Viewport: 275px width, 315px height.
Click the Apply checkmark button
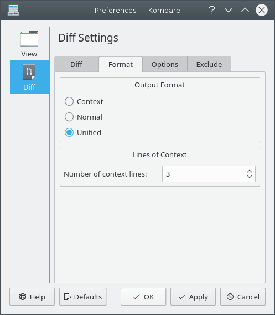point(193,297)
